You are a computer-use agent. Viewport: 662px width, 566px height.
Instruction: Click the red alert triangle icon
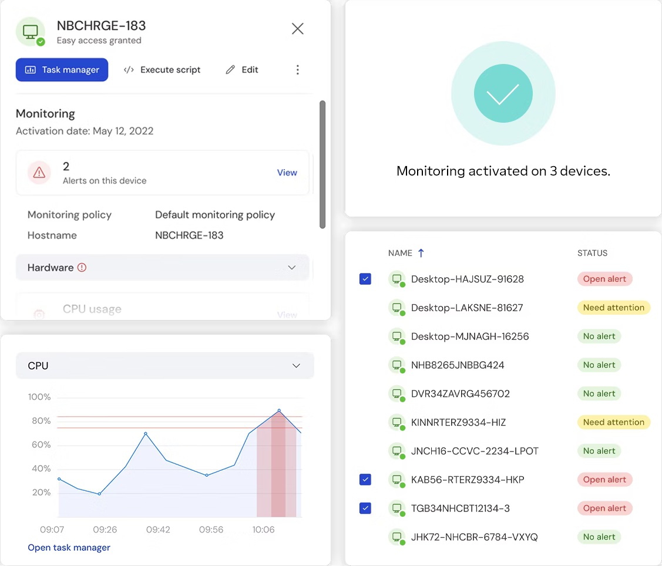pos(39,173)
